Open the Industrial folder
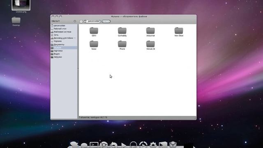Viewport: 263px width, 148px height. pyautogui.click(x=150, y=32)
